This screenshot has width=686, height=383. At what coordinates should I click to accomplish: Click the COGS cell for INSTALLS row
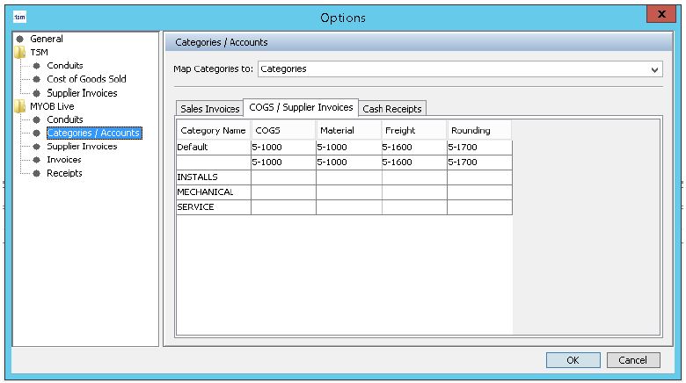(283, 177)
